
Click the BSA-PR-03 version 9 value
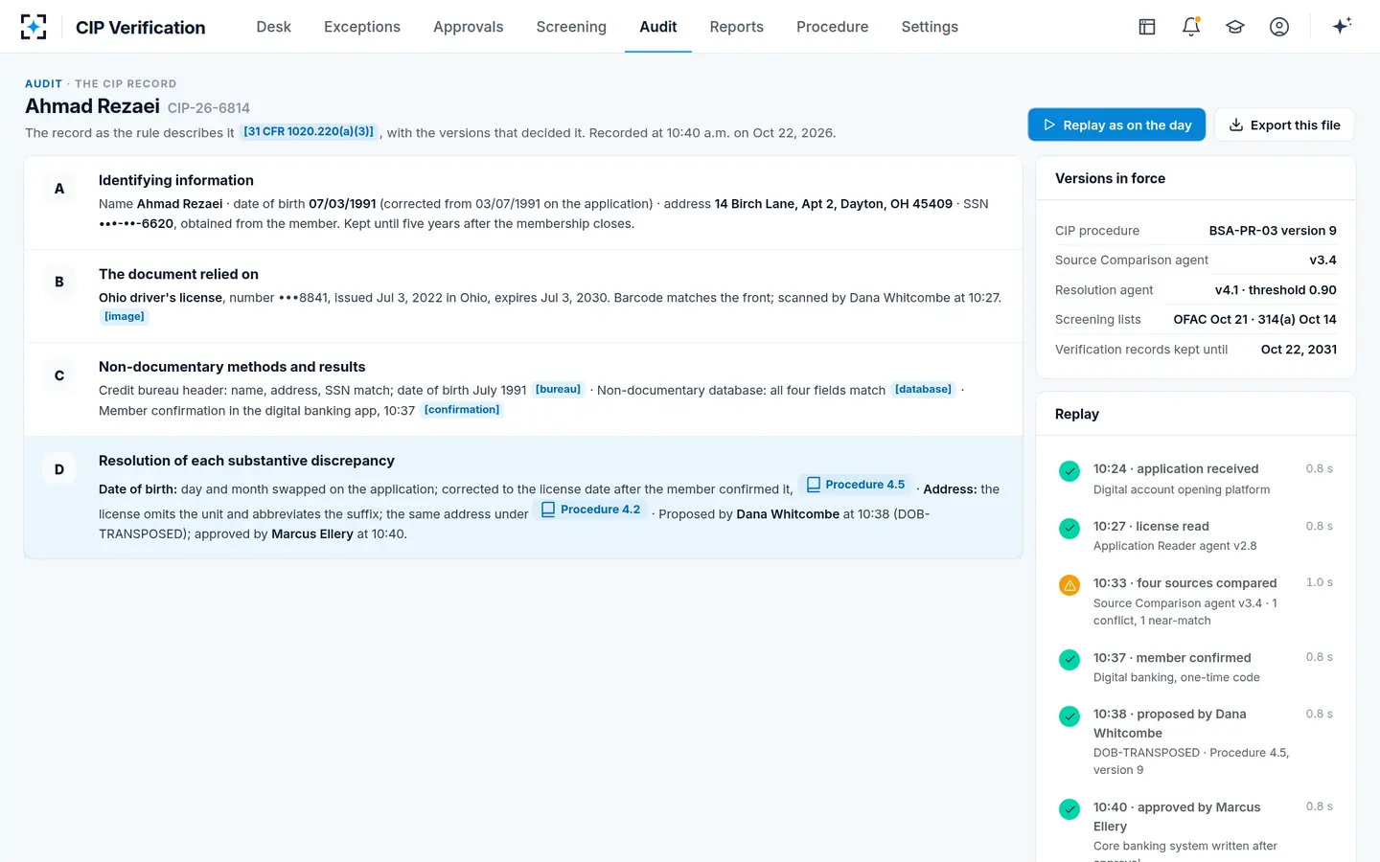pos(1273,231)
